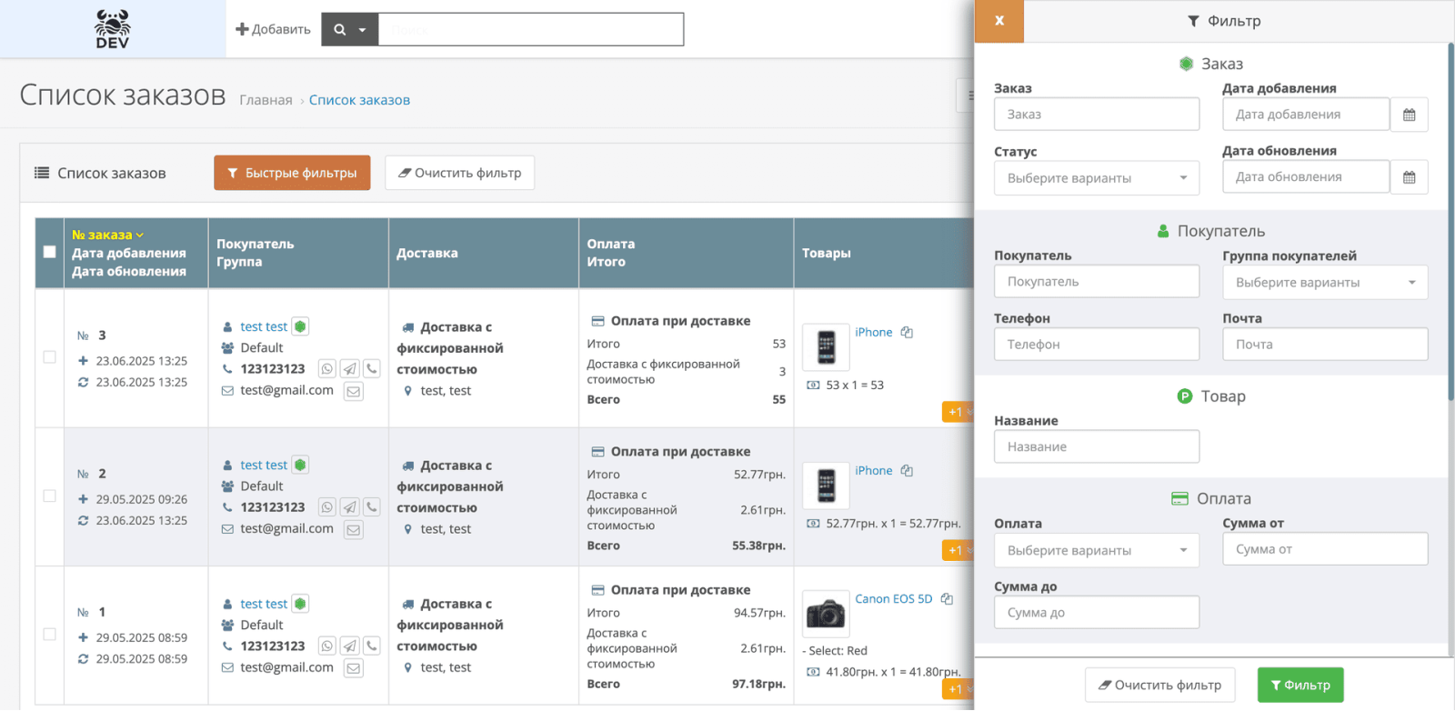
Task: Click the WhatsApp icon in order 2 row
Action: click(x=327, y=506)
